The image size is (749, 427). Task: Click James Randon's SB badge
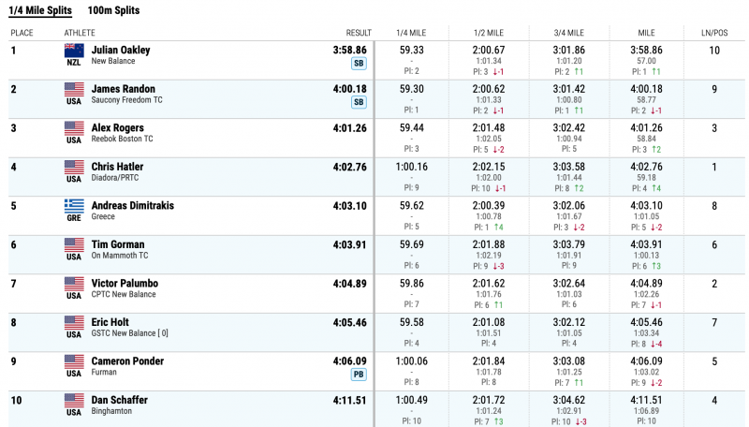pyautogui.click(x=359, y=102)
